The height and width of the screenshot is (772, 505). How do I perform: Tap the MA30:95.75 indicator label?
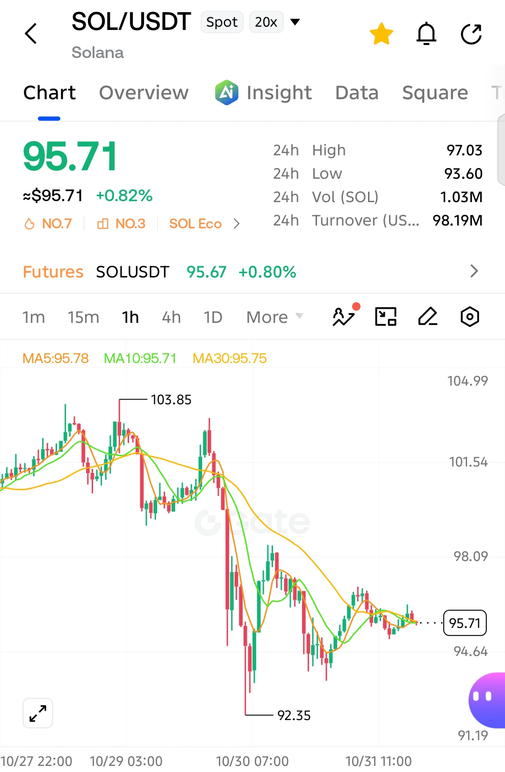[x=230, y=358]
